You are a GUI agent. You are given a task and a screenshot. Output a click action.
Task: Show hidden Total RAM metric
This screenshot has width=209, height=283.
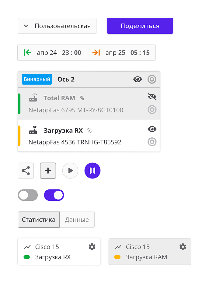152,97
